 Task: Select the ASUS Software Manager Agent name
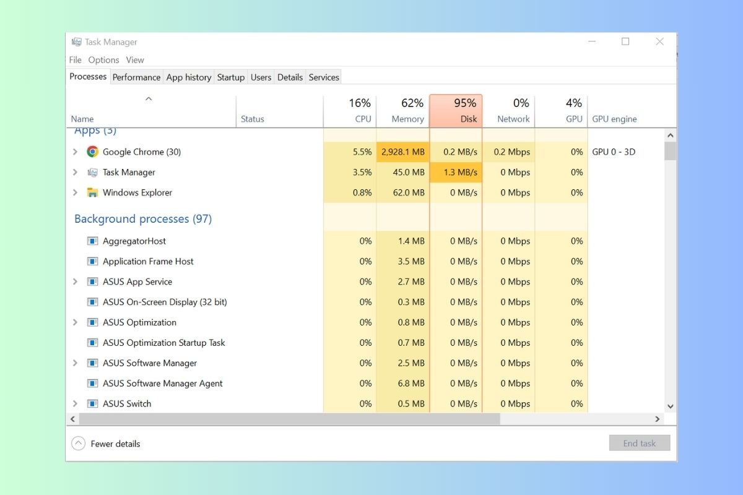coord(163,384)
